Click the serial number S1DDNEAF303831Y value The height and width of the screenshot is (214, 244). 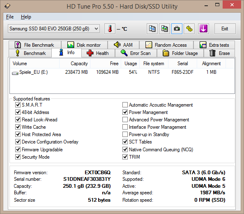[87, 179]
